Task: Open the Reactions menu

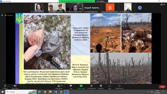Action: 101,87
